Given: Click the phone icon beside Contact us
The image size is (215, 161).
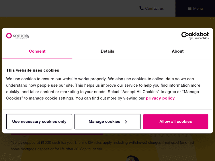Looking at the screenshot, I should point(141,8).
